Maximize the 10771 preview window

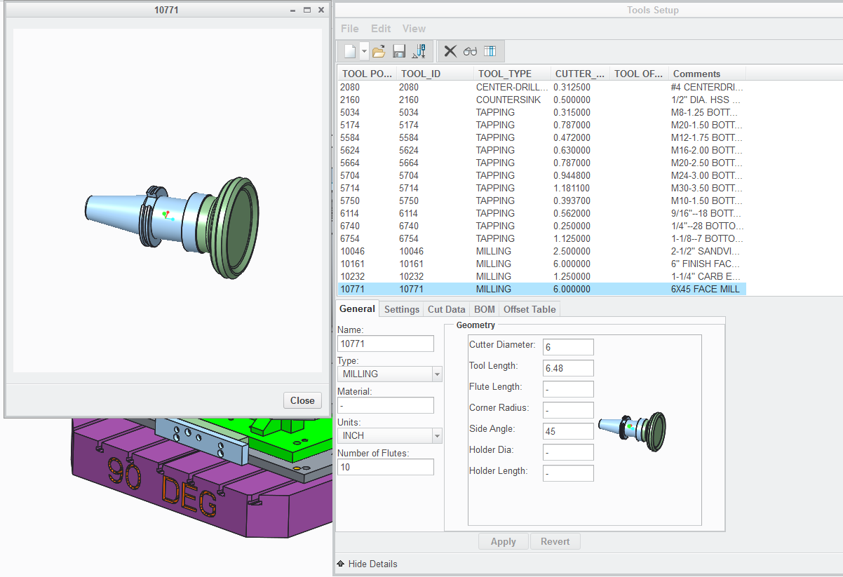[306, 10]
